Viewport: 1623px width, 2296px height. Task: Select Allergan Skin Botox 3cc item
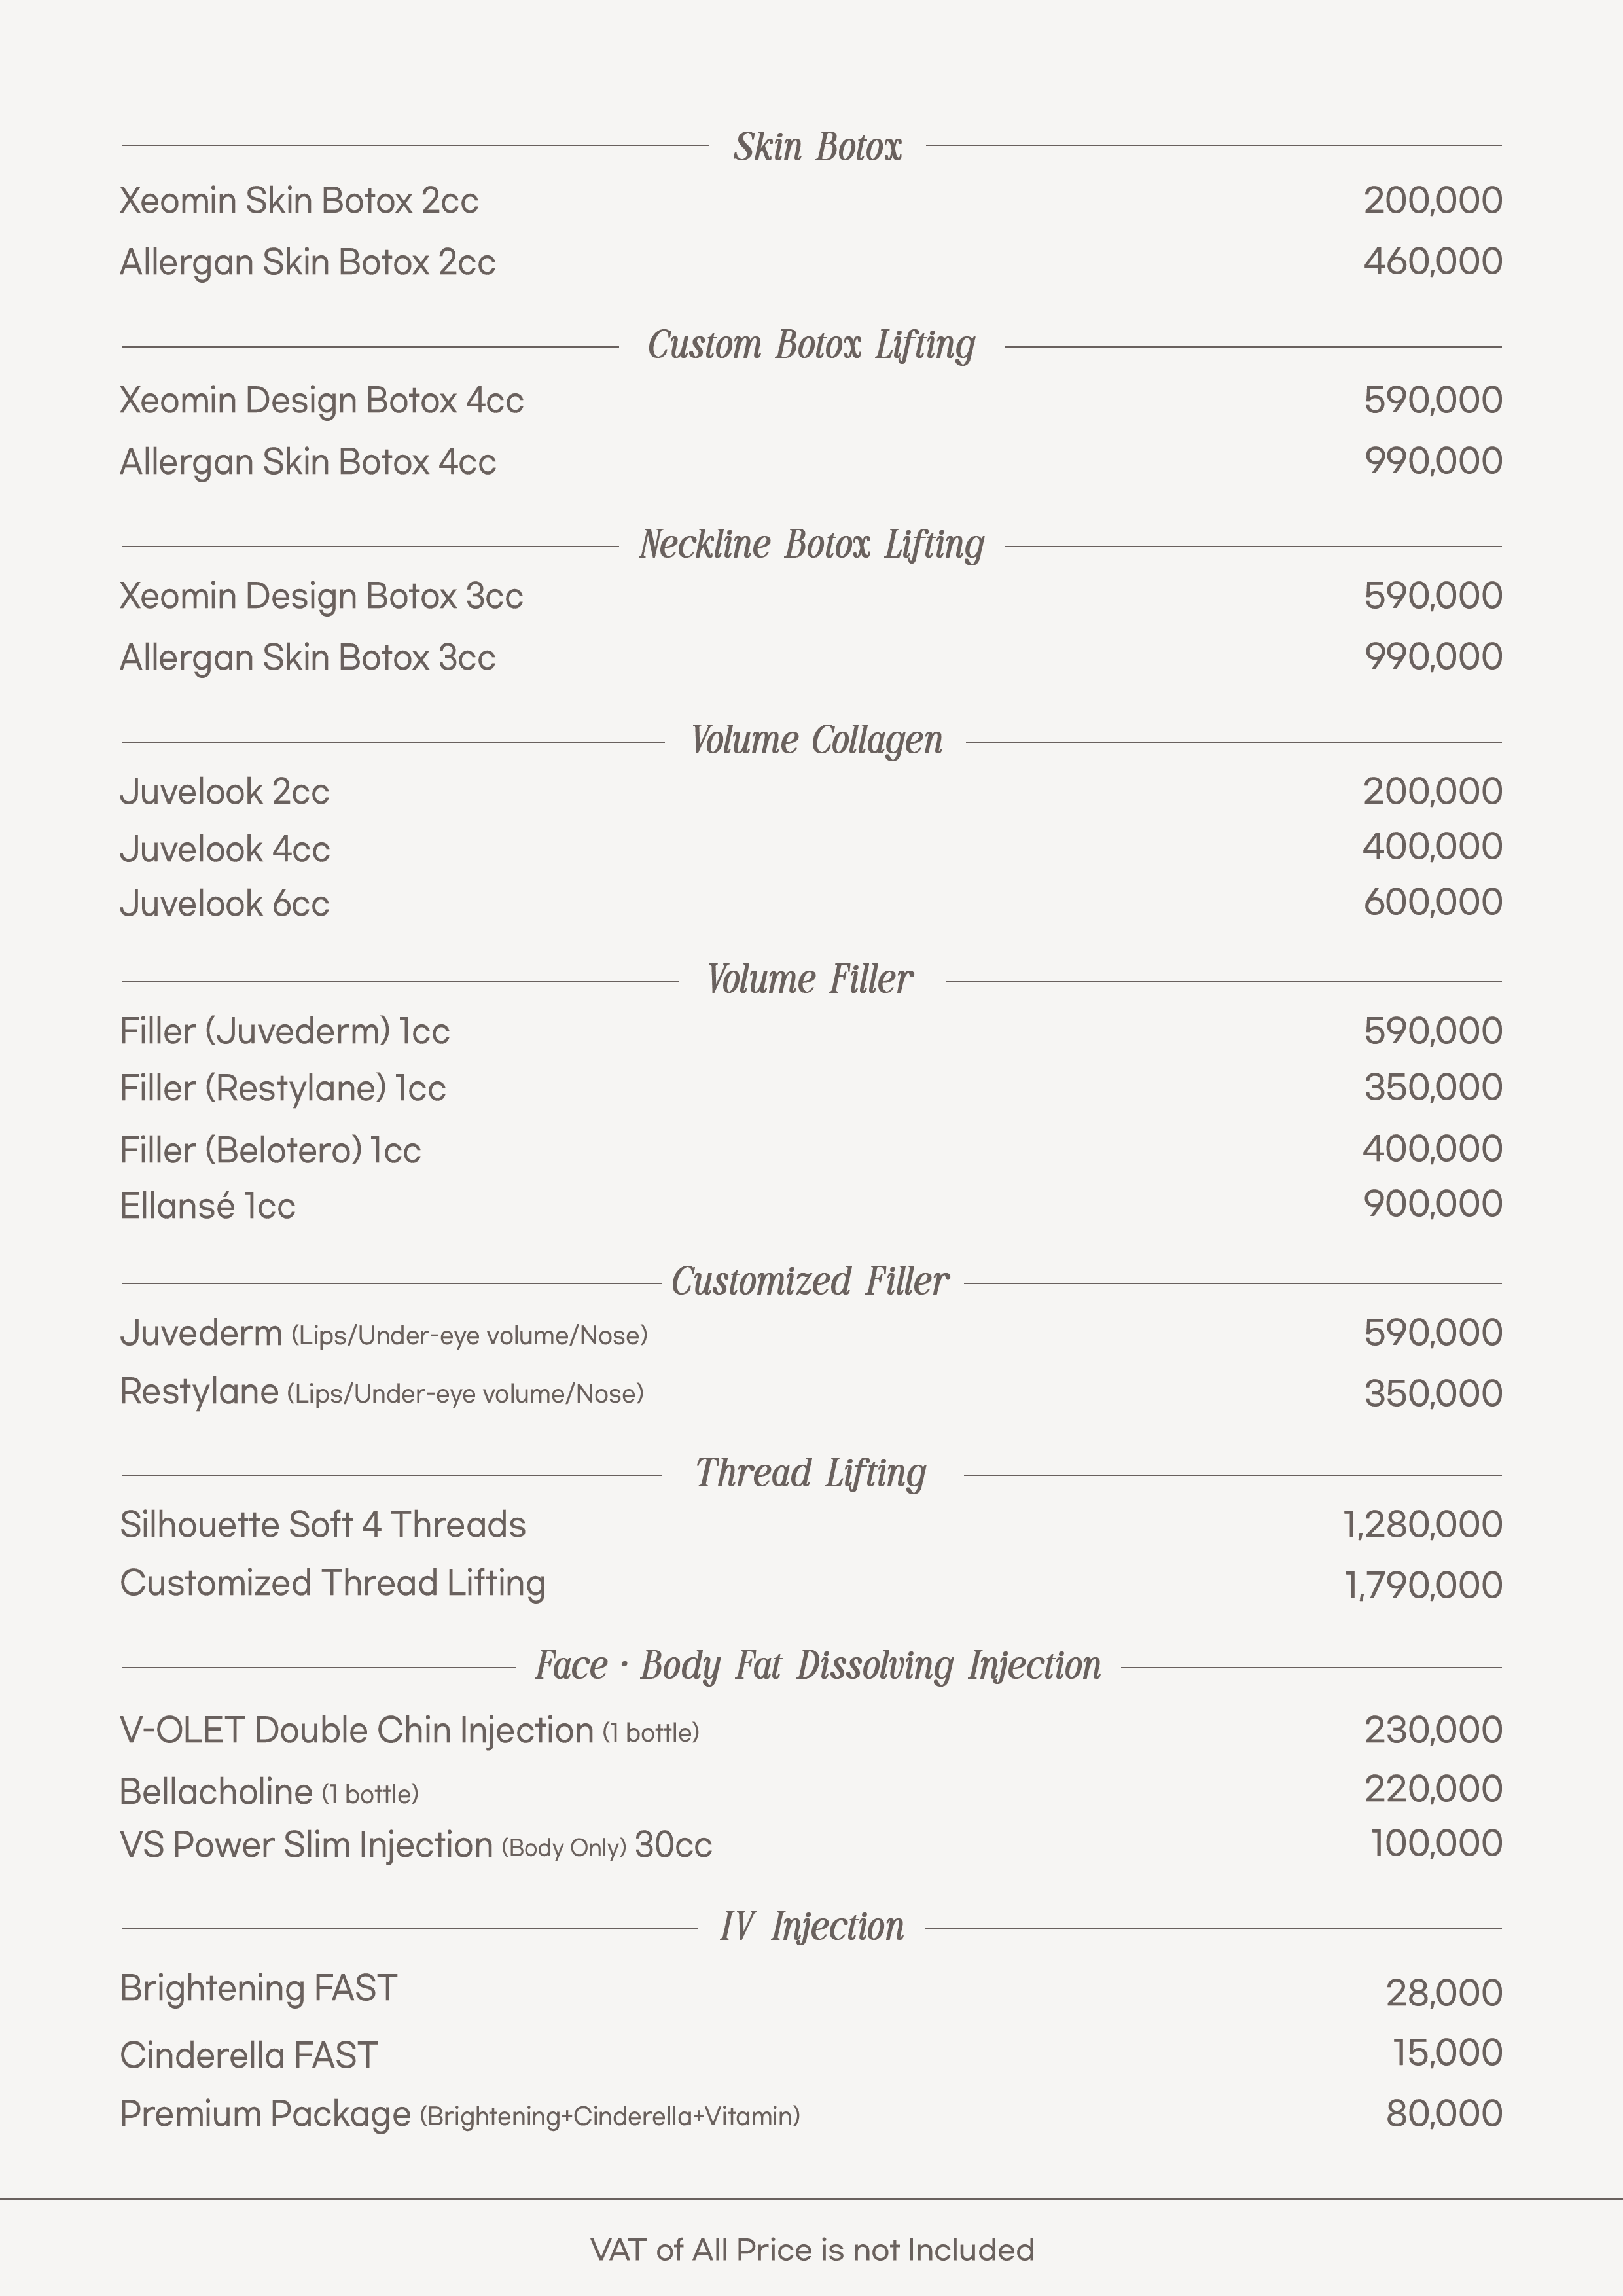click(x=307, y=657)
